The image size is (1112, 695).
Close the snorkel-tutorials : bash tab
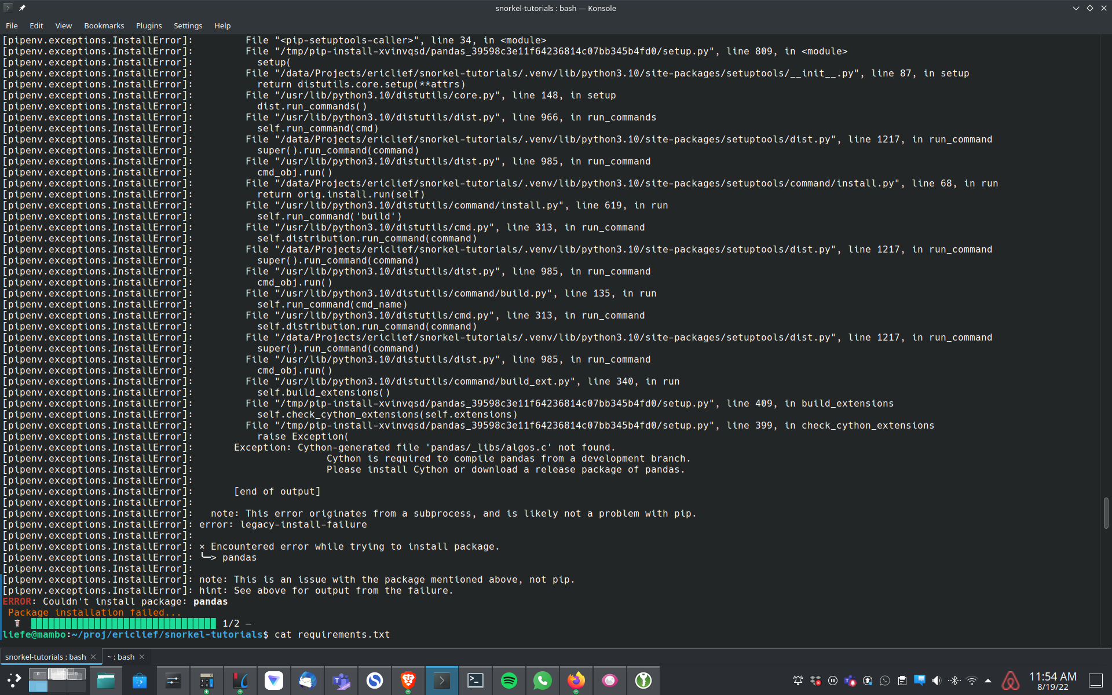coord(93,657)
